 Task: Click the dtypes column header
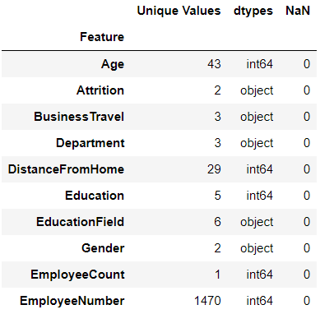tap(253, 12)
